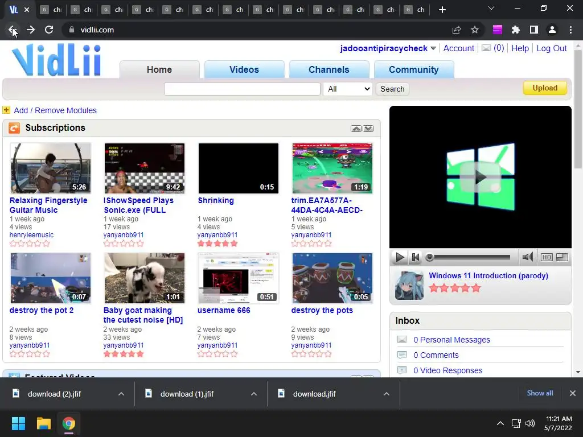
Task: Open 0 Personal Messages in Inbox
Action: click(451, 340)
